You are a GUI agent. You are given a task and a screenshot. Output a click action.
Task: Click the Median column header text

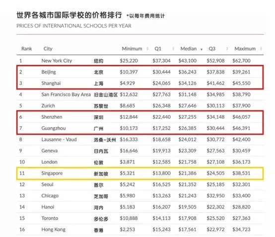(x=189, y=48)
